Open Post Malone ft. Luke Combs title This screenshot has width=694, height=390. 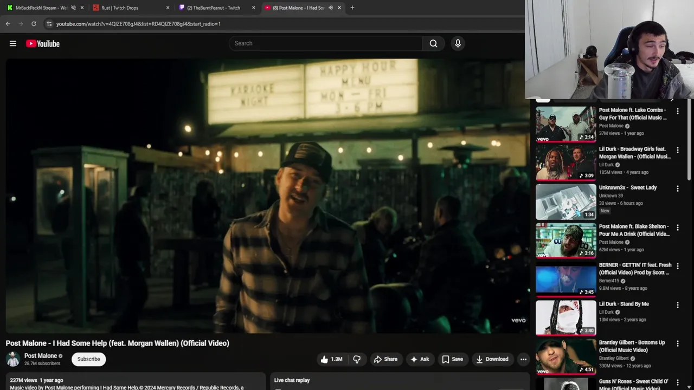[633, 114]
